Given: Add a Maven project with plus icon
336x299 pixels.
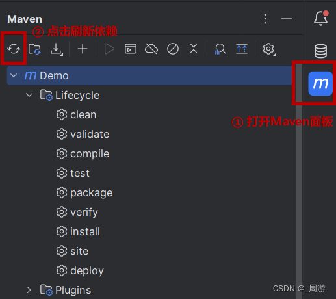Looking at the screenshot, I should pyautogui.click(x=83, y=49).
